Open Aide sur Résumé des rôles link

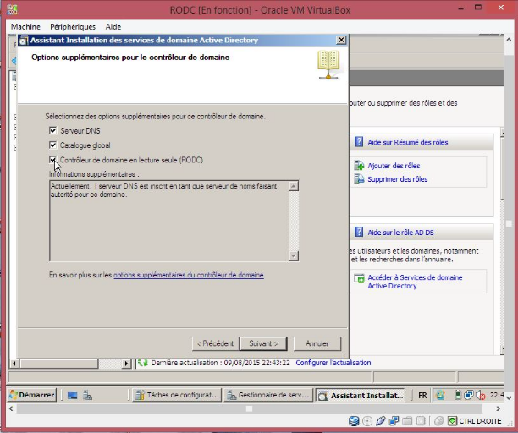408,142
